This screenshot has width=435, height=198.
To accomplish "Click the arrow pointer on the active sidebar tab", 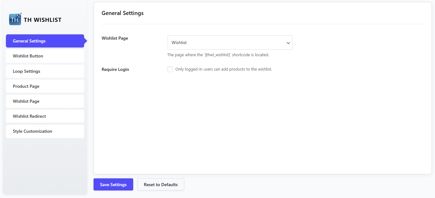I will 85,41.
